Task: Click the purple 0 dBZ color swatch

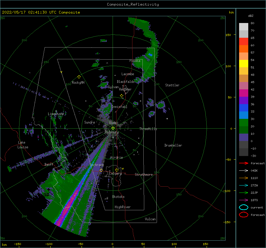Action: pos(244,137)
